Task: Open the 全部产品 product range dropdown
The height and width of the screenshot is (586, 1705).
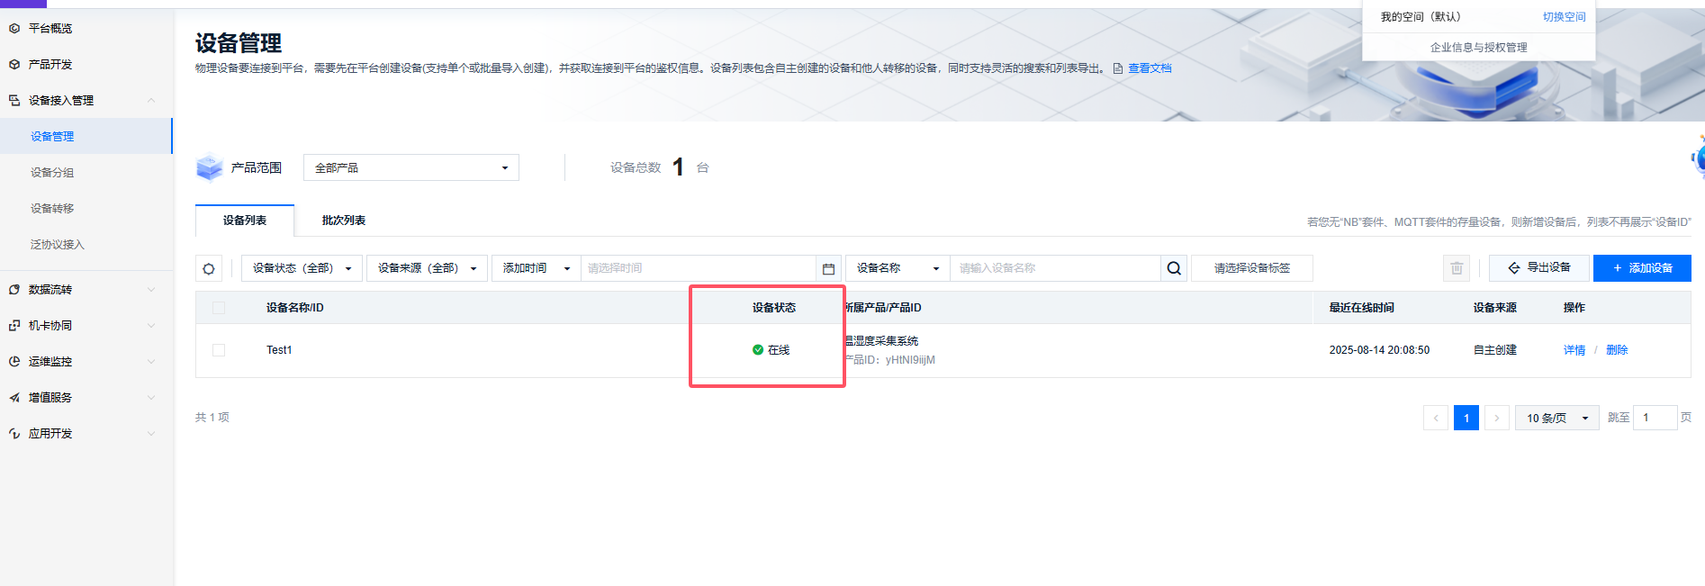Action: click(411, 168)
